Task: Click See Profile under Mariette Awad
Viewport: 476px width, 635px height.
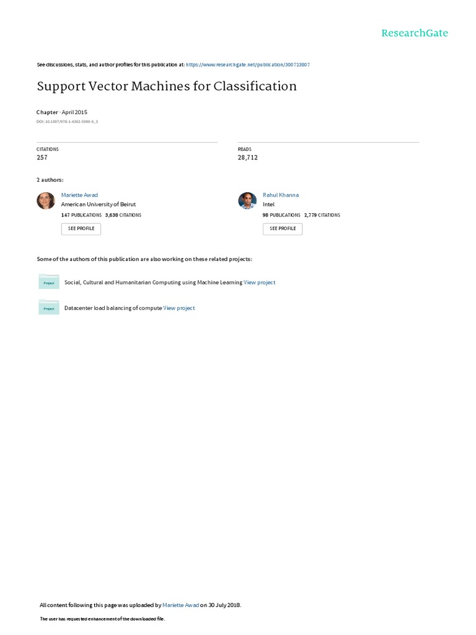Action: pos(81,228)
